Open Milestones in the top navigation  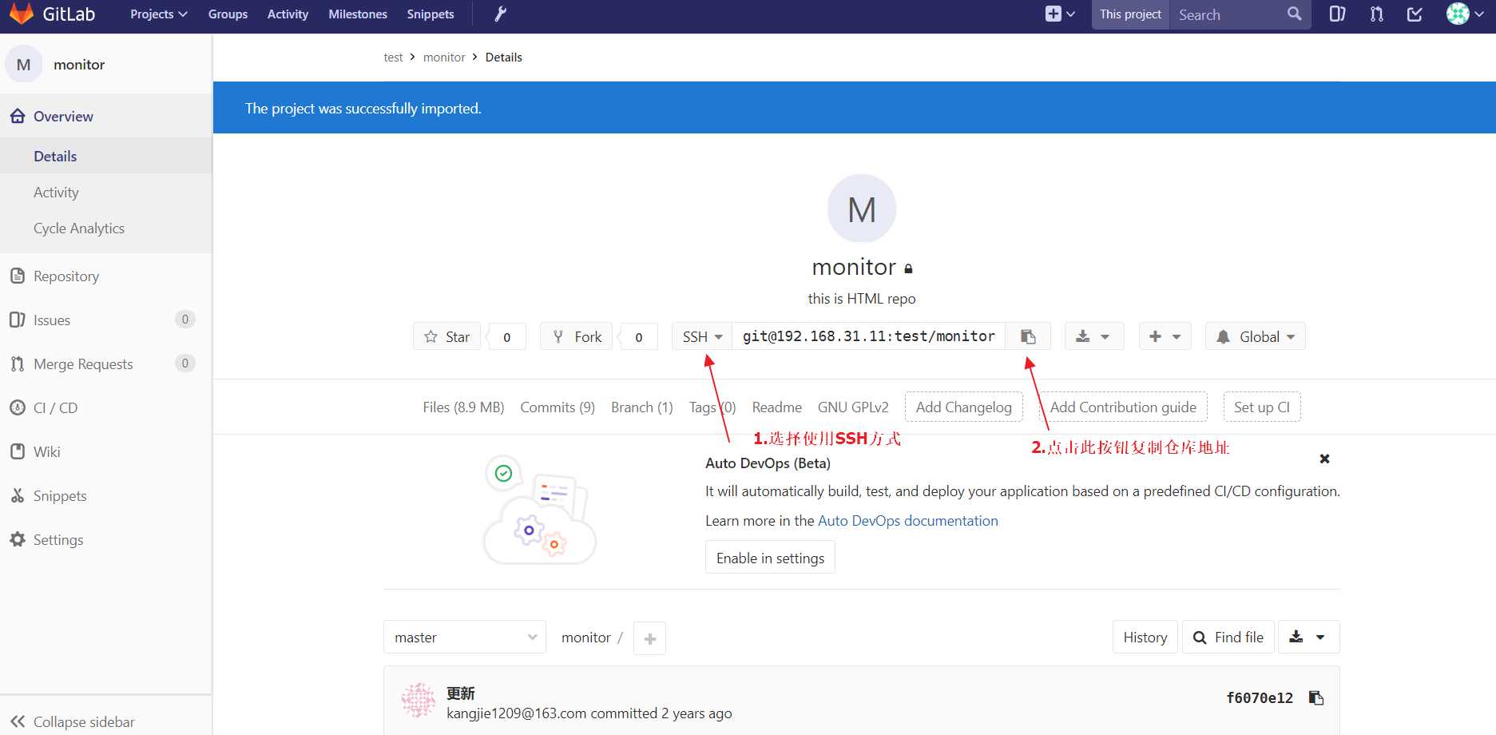point(358,14)
